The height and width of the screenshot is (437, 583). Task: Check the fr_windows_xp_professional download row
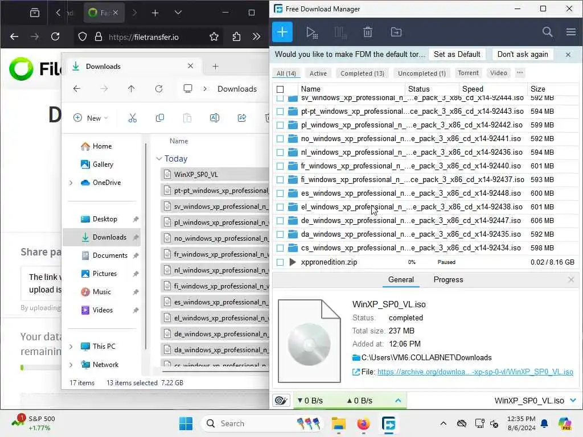point(280,166)
